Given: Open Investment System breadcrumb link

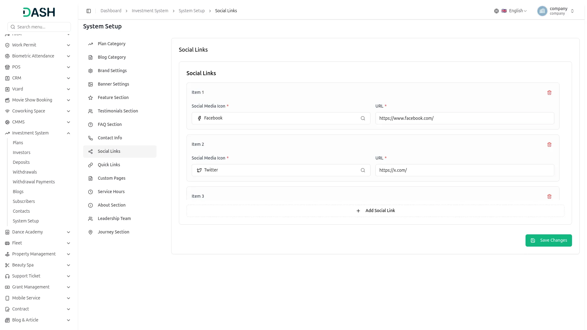Looking at the screenshot, I should [x=150, y=11].
